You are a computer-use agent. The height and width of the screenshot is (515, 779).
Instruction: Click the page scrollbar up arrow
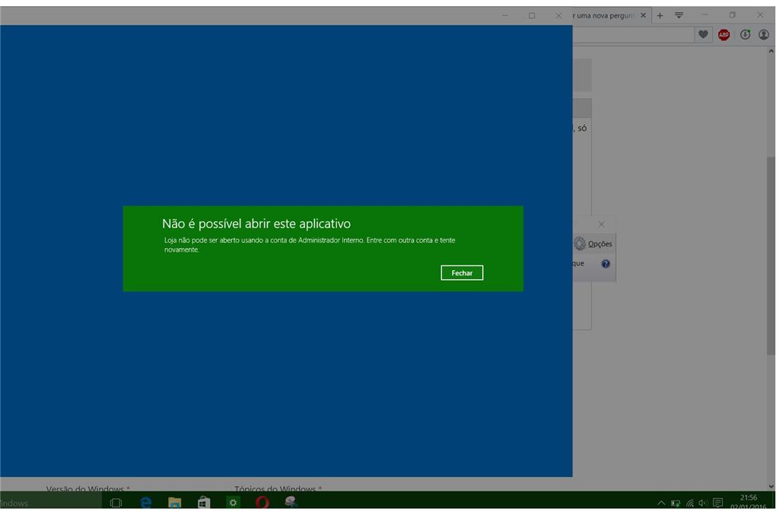(771, 51)
